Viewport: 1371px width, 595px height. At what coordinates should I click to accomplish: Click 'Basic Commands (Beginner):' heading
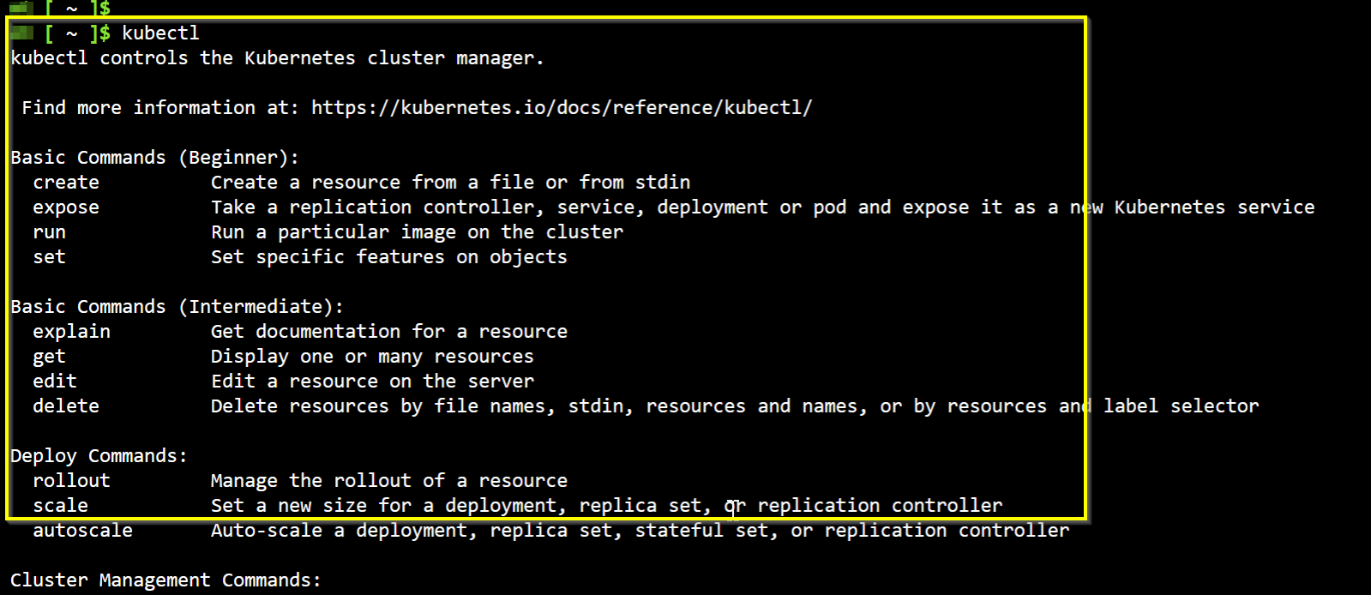(155, 158)
